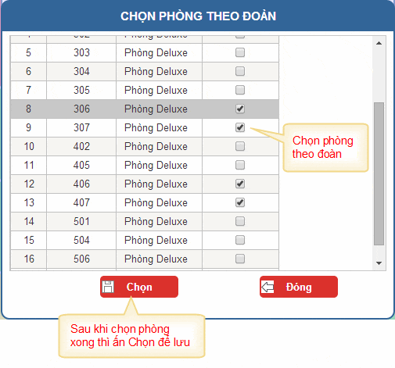
Task: Click the vertical scrollbar thumb
Action: (x=379, y=173)
